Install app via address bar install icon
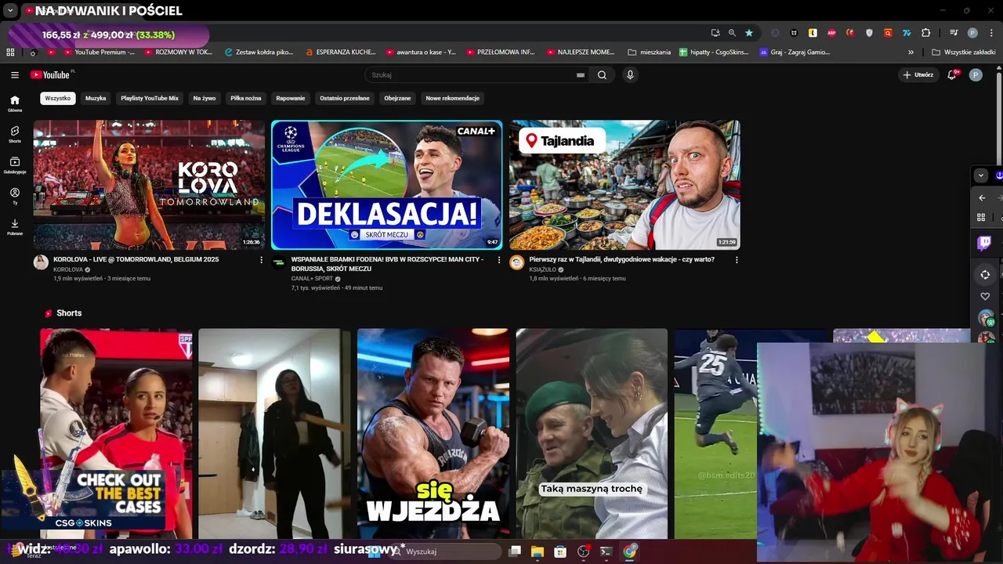Image resolution: width=1003 pixels, height=564 pixels. click(x=715, y=33)
